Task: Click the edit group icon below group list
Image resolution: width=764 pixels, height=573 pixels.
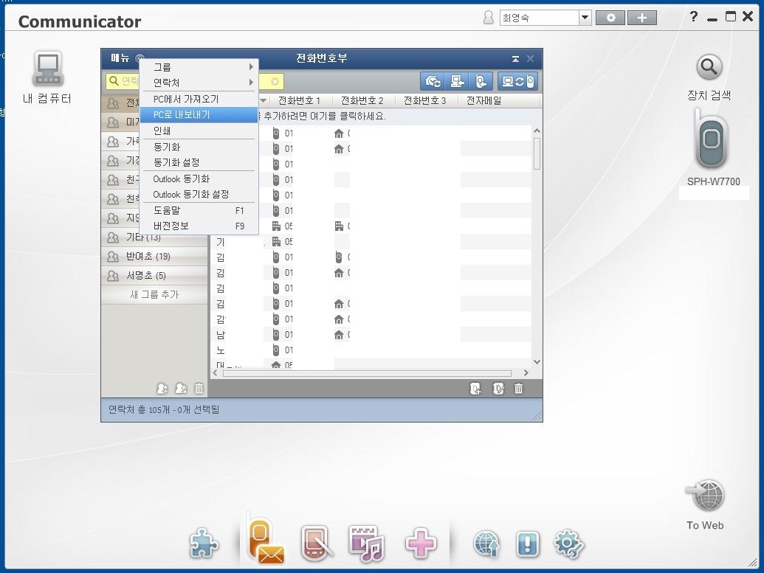Action: click(181, 389)
